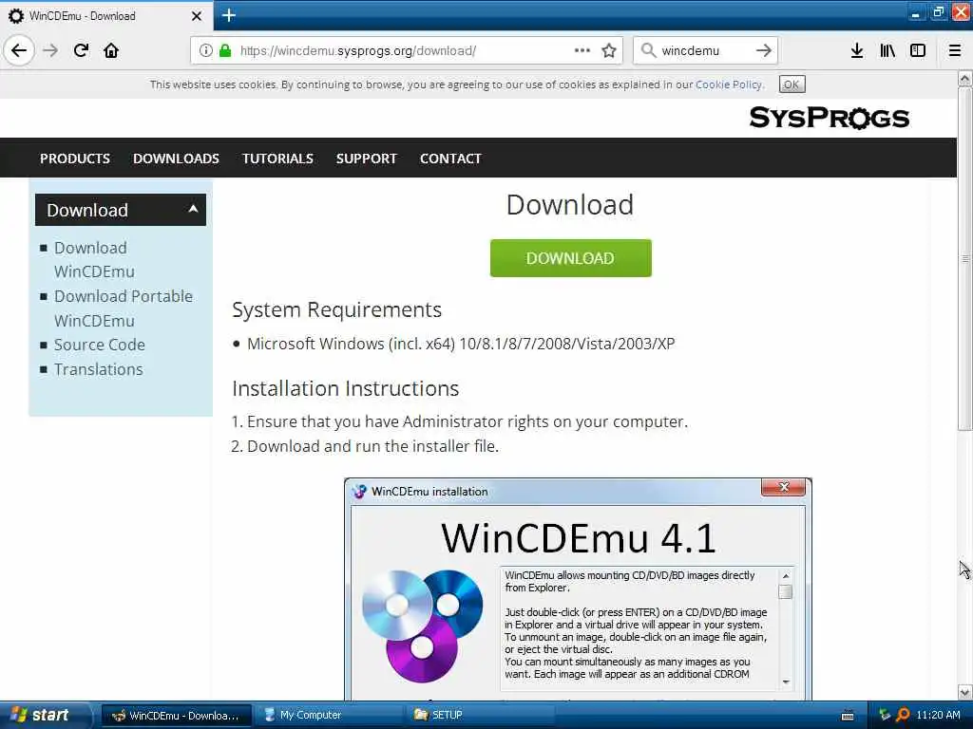Open the Translations sidebar link

click(x=99, y=369)
